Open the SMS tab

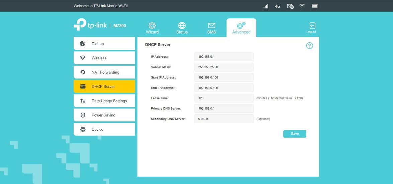coord(211,28)
